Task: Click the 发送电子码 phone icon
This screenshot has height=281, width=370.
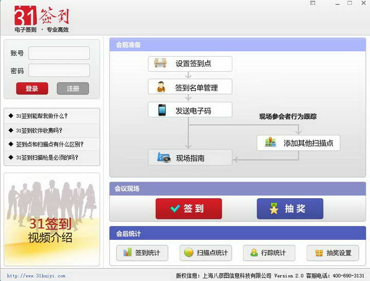Action: (162, 110)
